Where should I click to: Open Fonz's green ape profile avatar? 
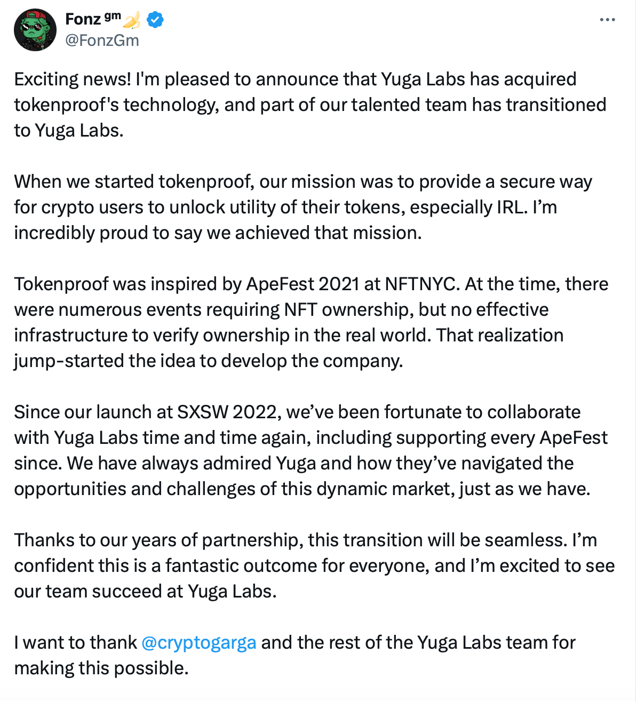35,29
